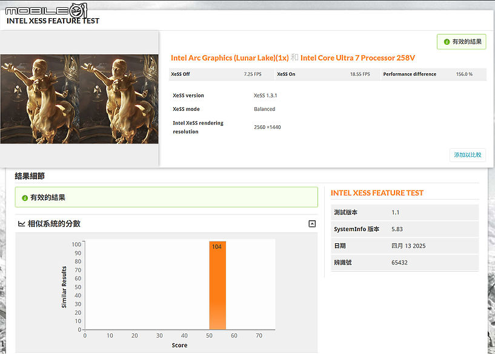Click the 辨識號 value 65432
Viewport: 495px width, 354px height.
(x=399, y=263)
